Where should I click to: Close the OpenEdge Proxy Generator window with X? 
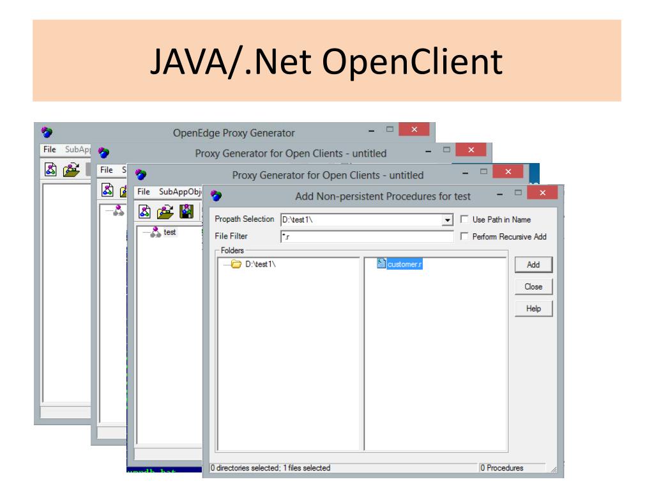(x=414, y=129)
